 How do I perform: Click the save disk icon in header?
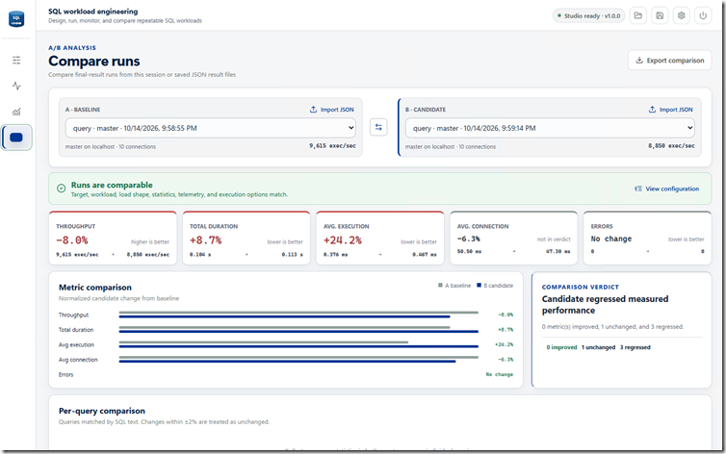click(x=660, y=15)
